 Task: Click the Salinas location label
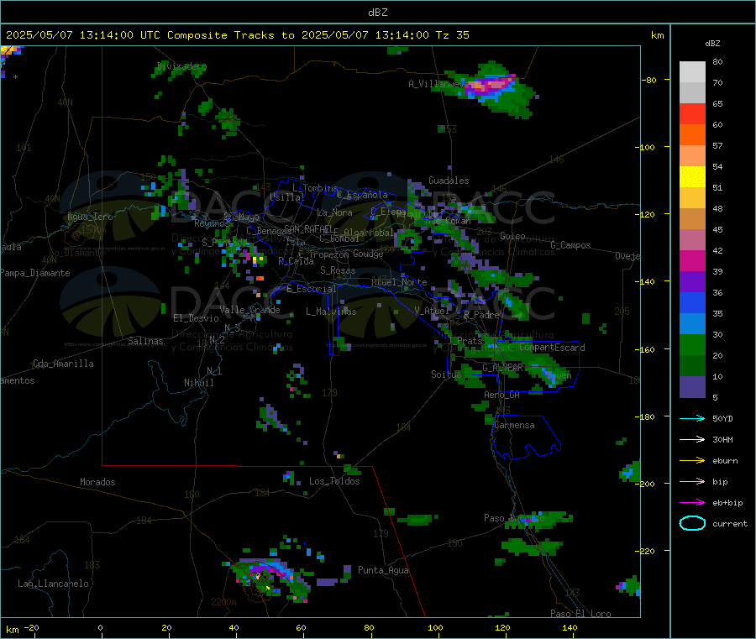145,341
